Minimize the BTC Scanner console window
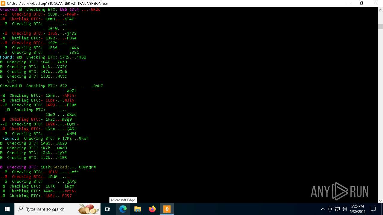The width and height of the screenshot is (383, 215). [348, 3]
